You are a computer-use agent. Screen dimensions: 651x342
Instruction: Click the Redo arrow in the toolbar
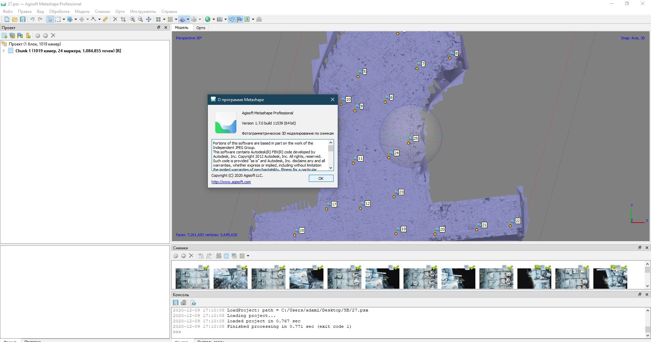pyautogui.click(x=40, y=19)
